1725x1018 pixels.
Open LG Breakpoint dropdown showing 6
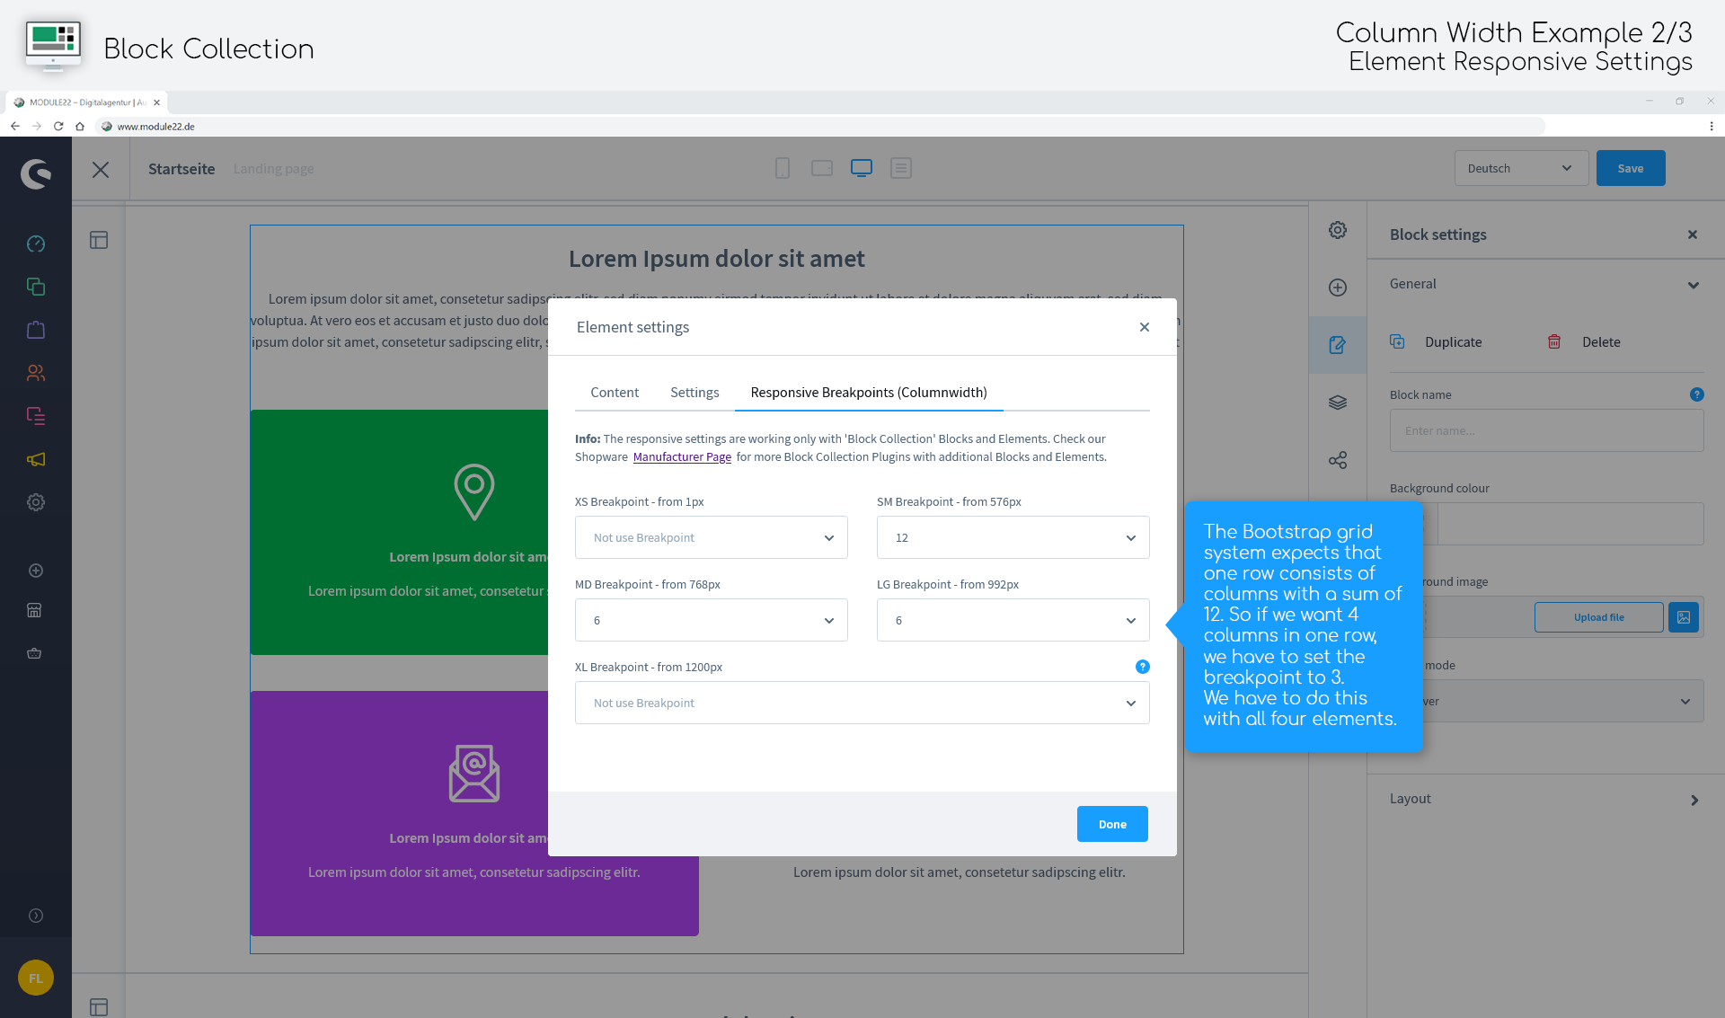click(x=1013, y=620)
